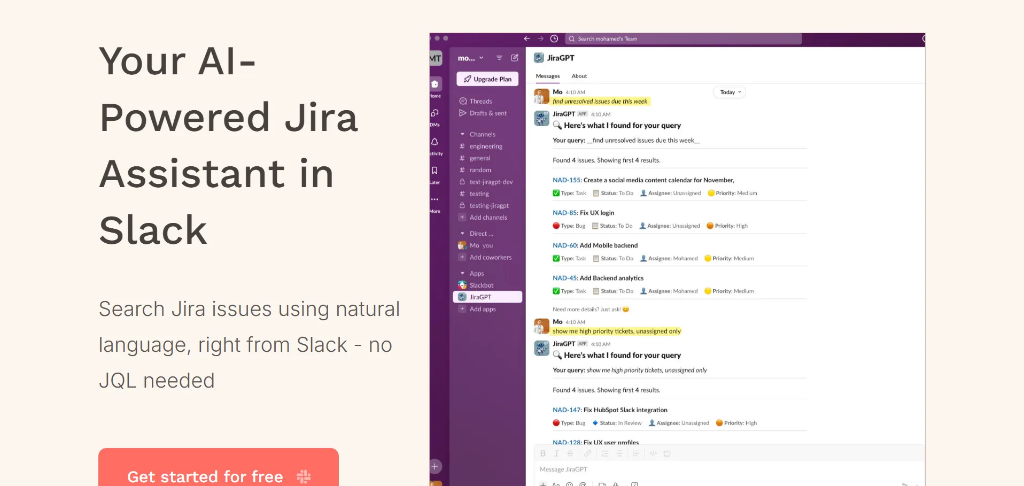Open the Today date dropdown

[x=730, y=92]
